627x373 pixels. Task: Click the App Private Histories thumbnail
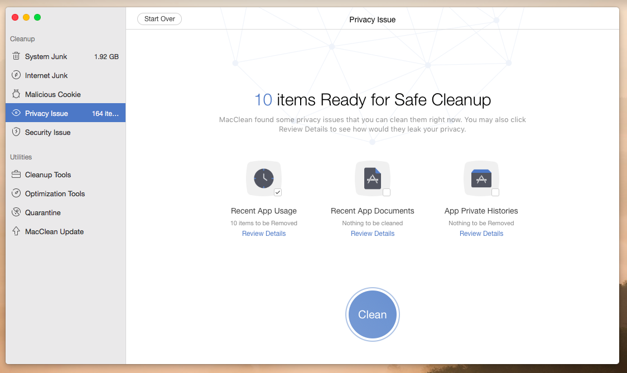click(x=481, y=178)
